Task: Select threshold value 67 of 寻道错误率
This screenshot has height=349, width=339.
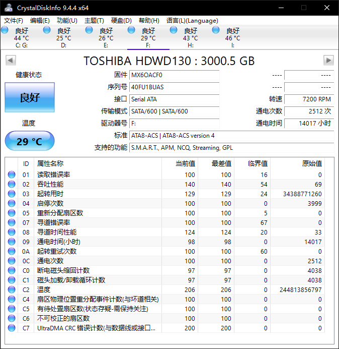Action: 264,223
